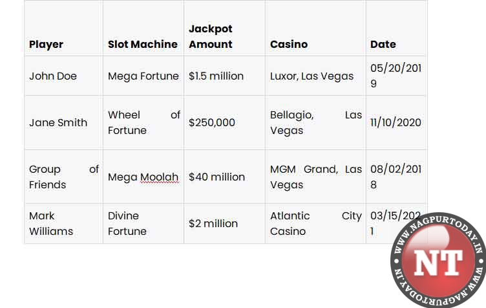Click the Jackpot Amount header cell
486x308 pixels.
tap(224, 28)
